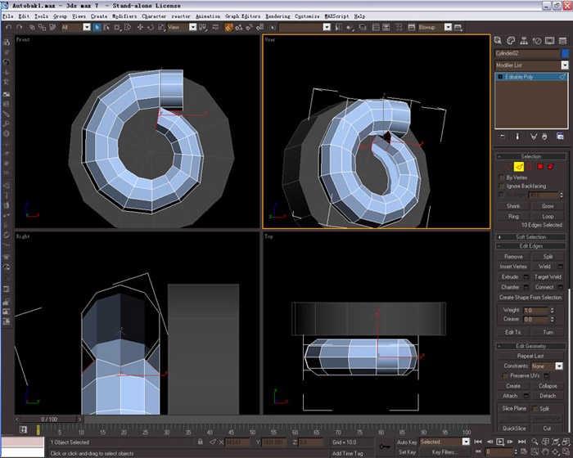Click Make Unique icon below modifier stack
Screen dimensions: 573x458
(x=534, y=137)
